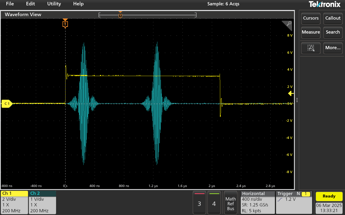Select the C1 channel ground handle
Image resolution: width=345 pixels, height=215 pixels.
(x=7, y=103)
